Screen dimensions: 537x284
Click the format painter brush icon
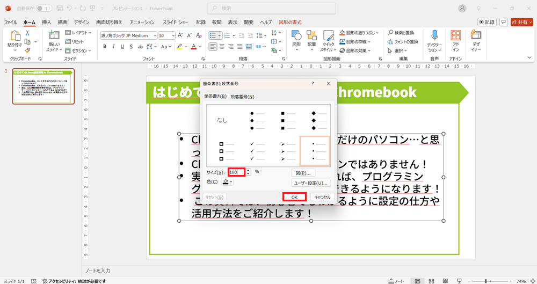[27, 50]
